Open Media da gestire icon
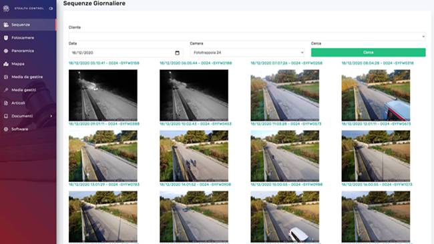Image resolution: width=434 pixels, height=244 pixels. (6, 77)
